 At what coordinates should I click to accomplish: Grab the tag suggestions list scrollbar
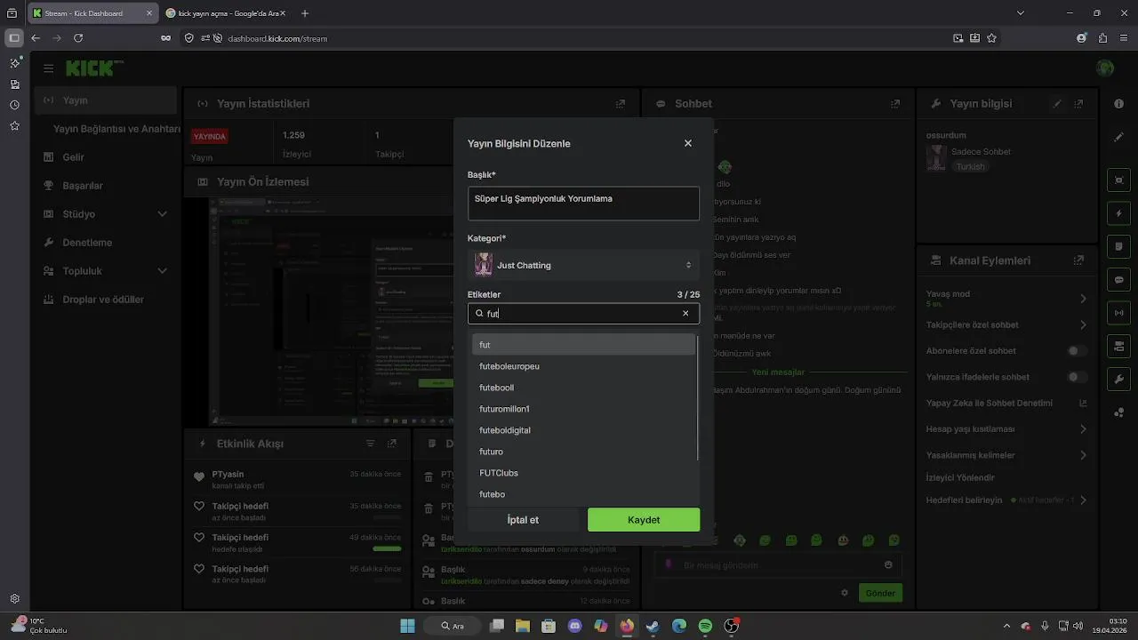point(698,398)
